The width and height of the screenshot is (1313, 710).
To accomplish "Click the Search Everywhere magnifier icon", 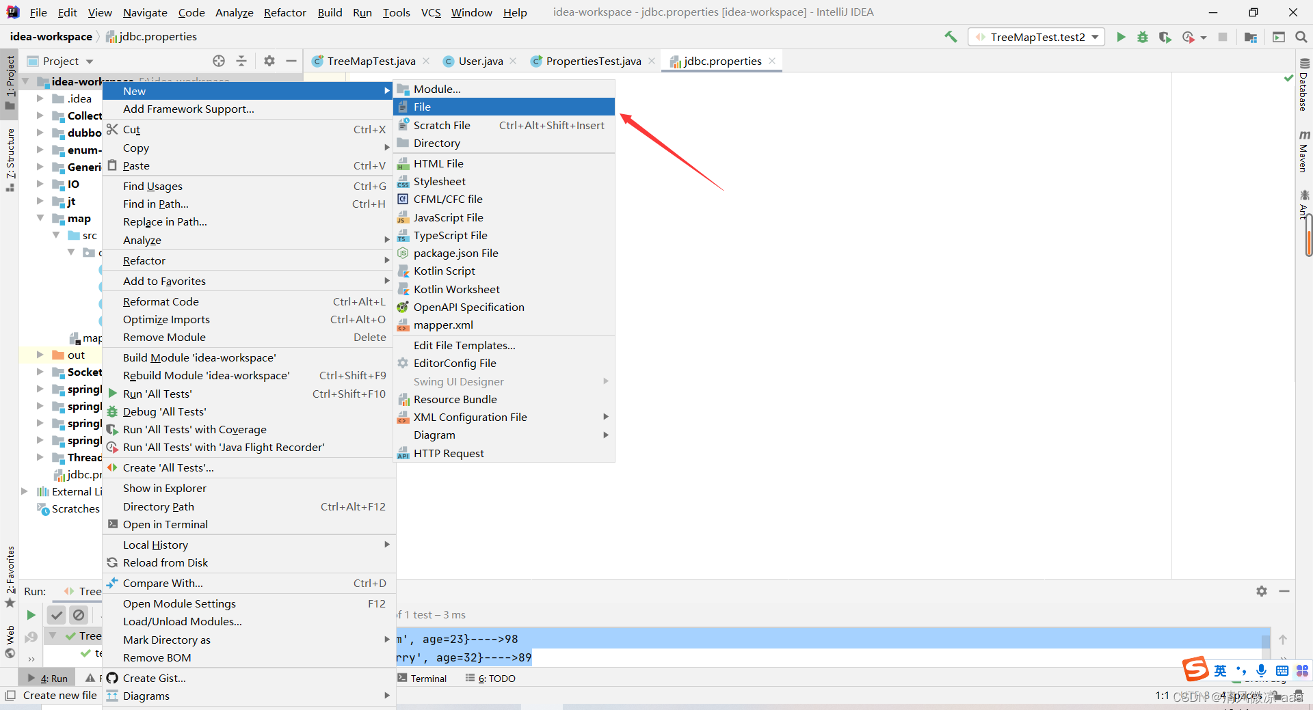I will point(1301,37).
